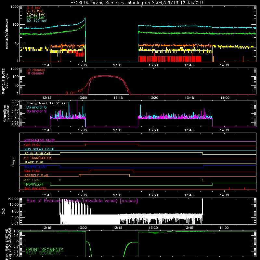Select the red 3-6 keV legend label
260x260 pixels.
point(34,8)
